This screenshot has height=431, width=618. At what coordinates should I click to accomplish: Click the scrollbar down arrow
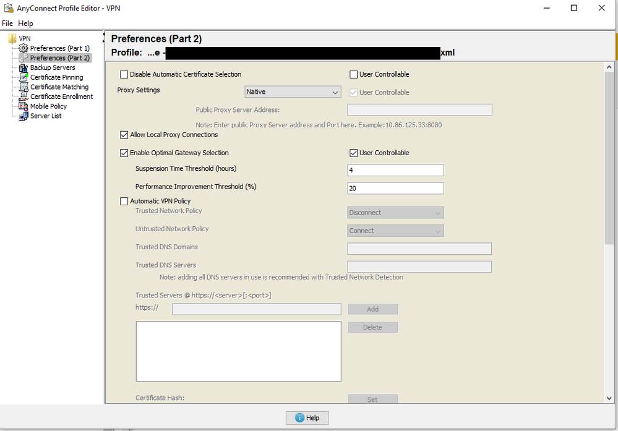click(609, 398)
